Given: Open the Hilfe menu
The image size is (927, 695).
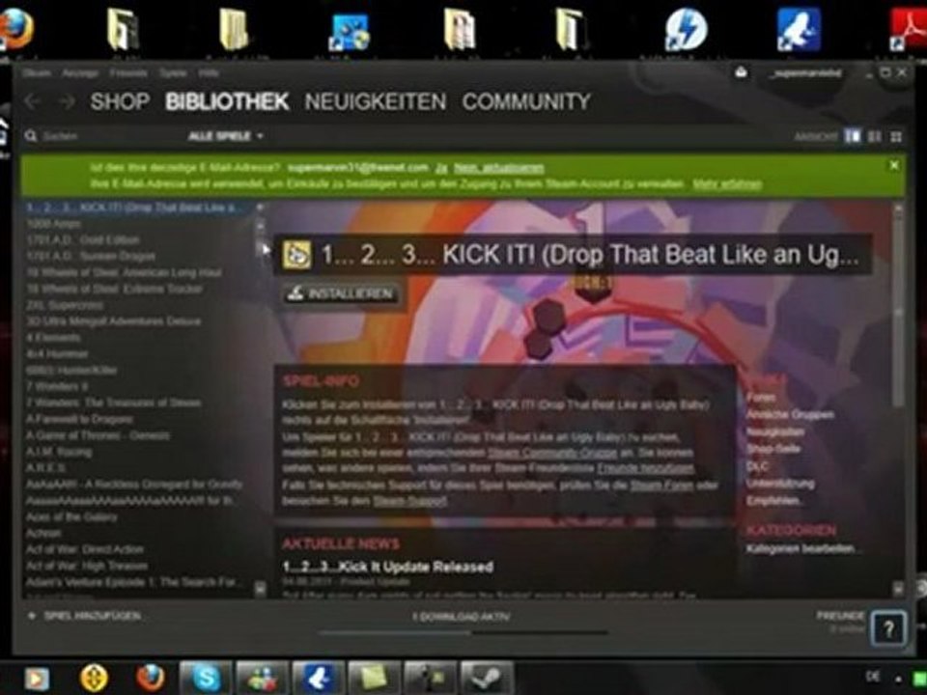Looking at the screenshot, I should point(209,73).
